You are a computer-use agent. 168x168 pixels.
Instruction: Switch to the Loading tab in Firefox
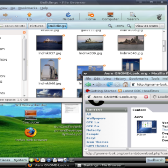pyautogui.click(x=160, y=97)
